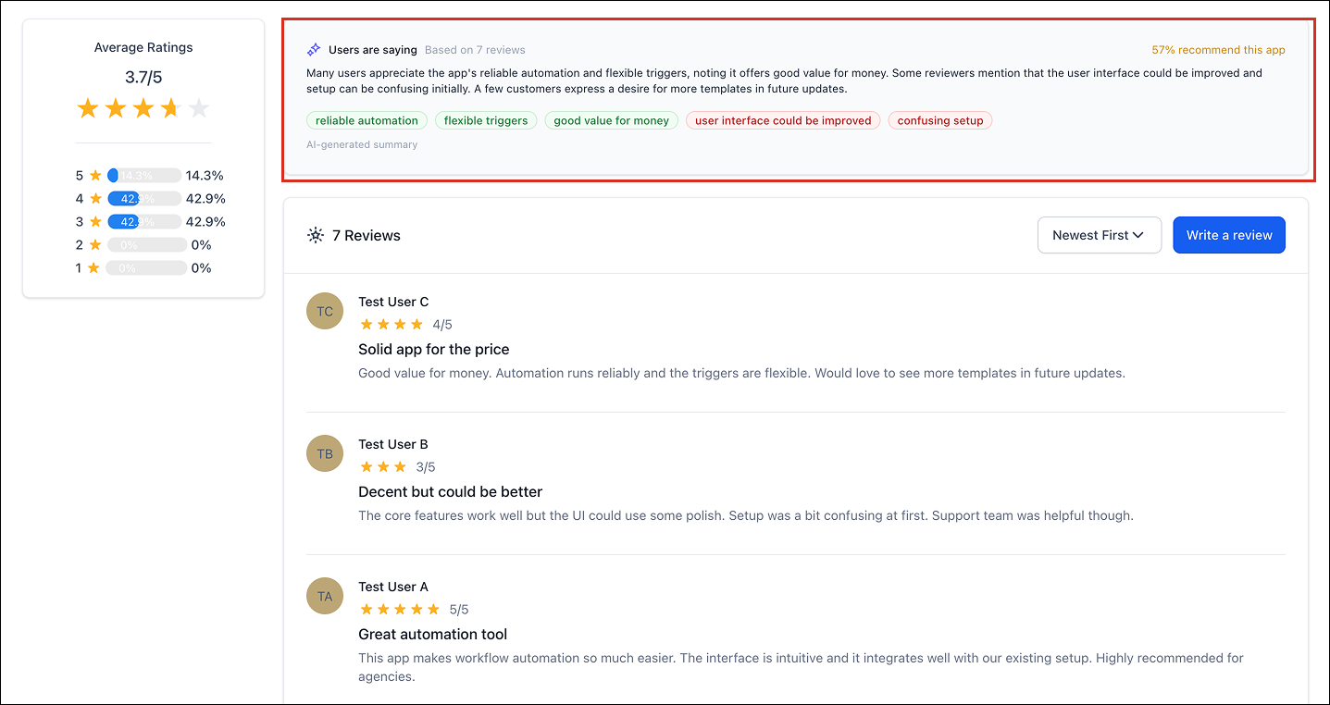Viewport: 1330px width, 705px height.
Task: Click Test User B's 3/5 star rating
Action: coord(383,466)
